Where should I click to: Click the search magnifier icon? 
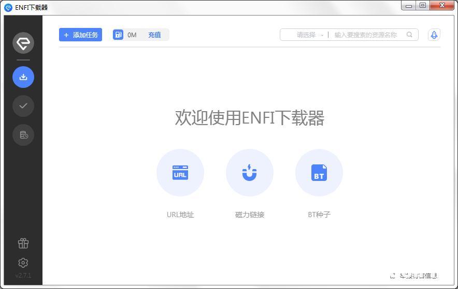pyautogui.click(x=409, y=35)
